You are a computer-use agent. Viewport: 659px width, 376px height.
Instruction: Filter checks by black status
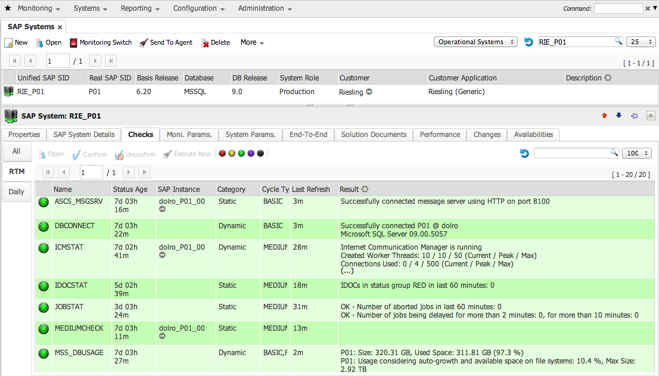click(260, 153)
